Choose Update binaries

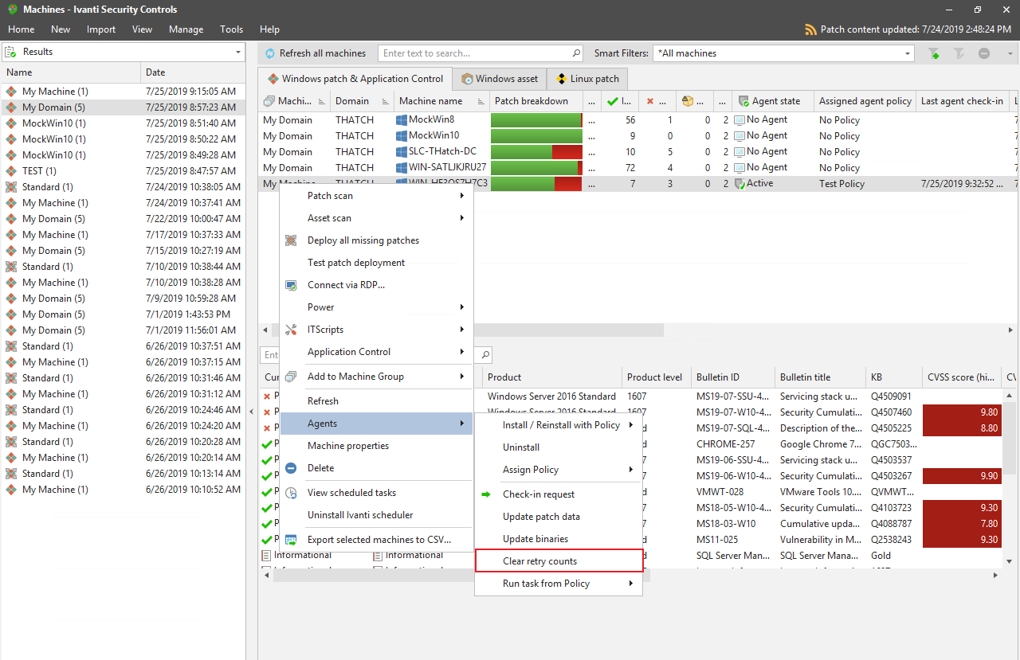559,539
